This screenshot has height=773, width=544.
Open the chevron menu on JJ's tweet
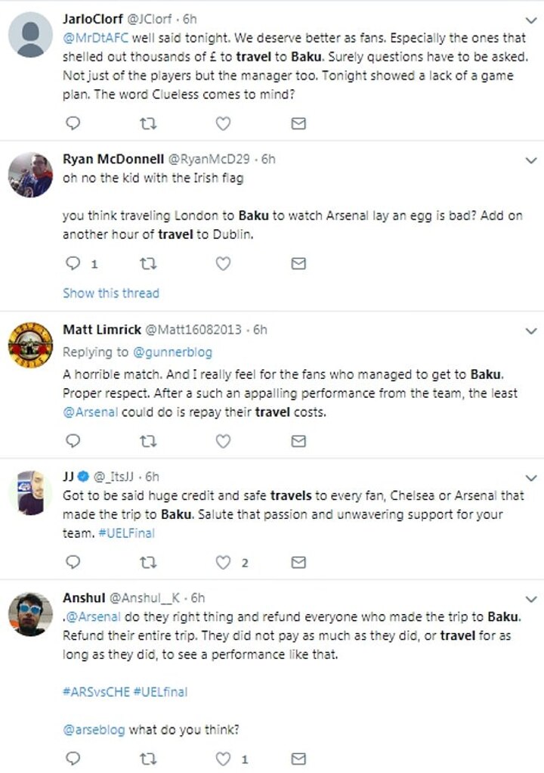coord(531,477)
